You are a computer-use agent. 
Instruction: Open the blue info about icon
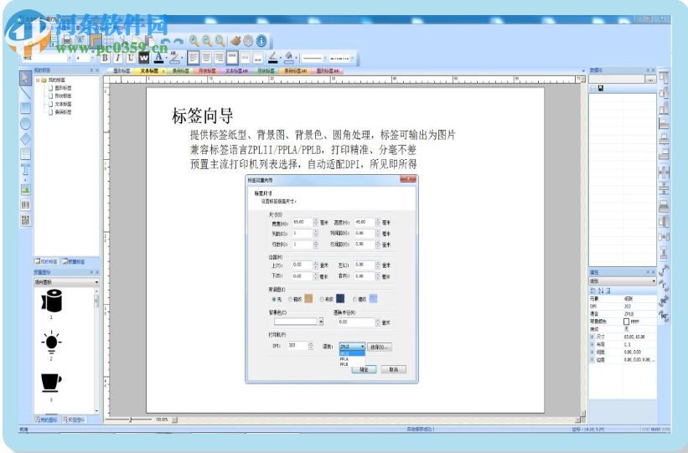pos(261,41)
